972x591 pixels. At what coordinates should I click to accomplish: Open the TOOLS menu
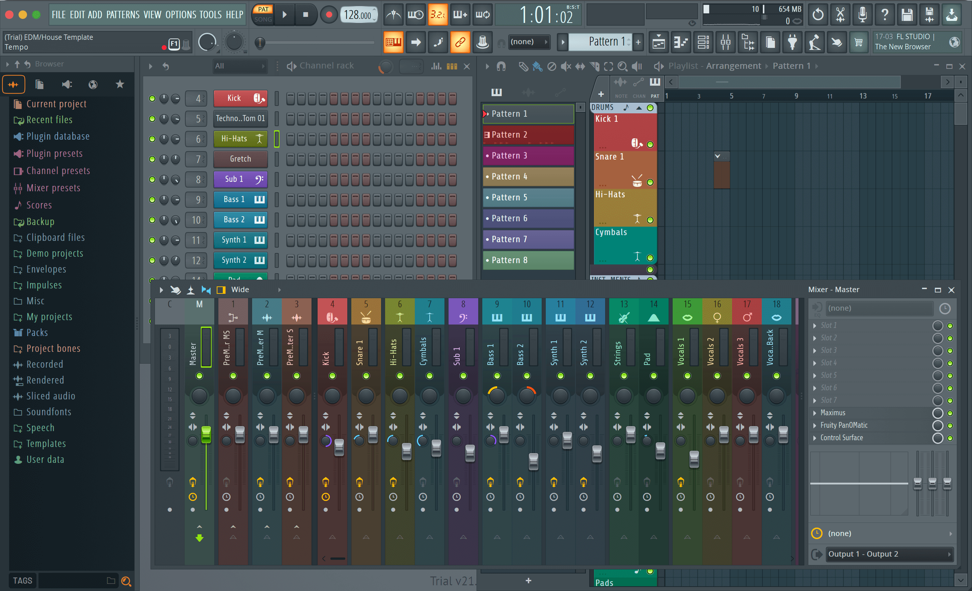click(x=210, y=15)
